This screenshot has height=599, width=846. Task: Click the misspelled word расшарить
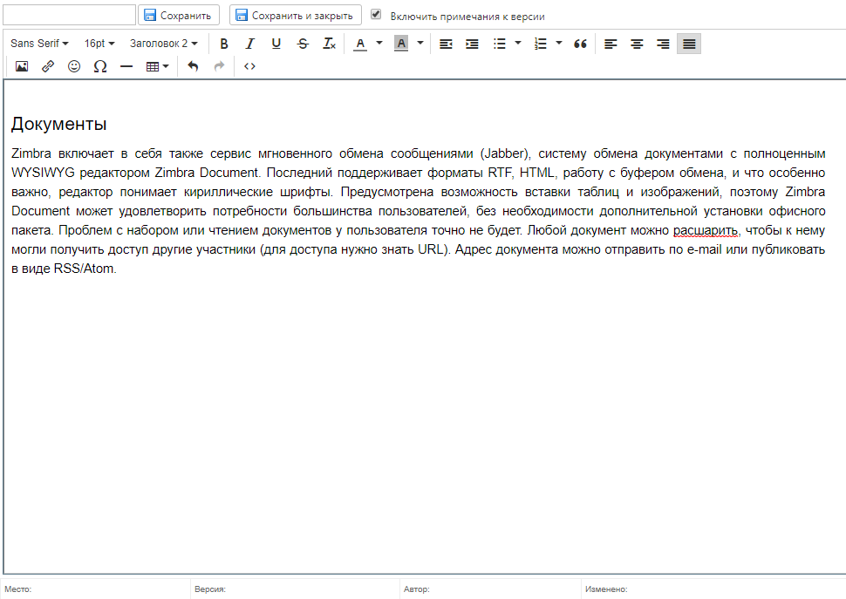click(x=706, y=231)
